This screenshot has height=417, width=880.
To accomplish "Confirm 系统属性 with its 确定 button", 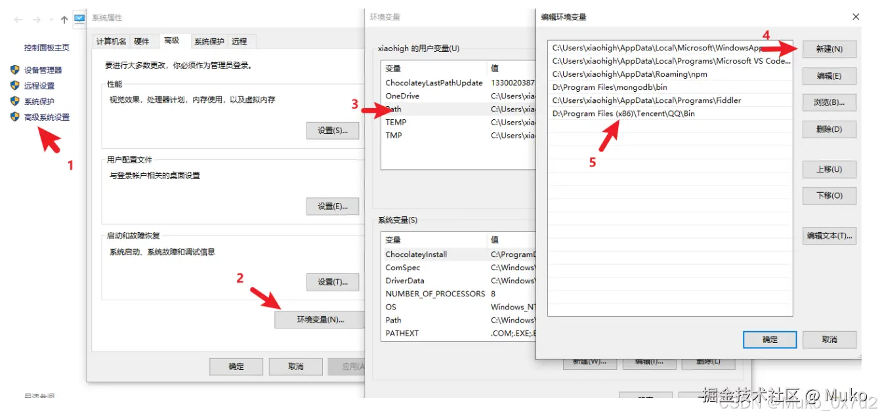I will coord(236,367).
